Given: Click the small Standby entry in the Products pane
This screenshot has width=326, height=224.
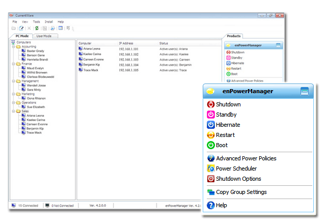Looking at the screenshot, I should 234,58.
